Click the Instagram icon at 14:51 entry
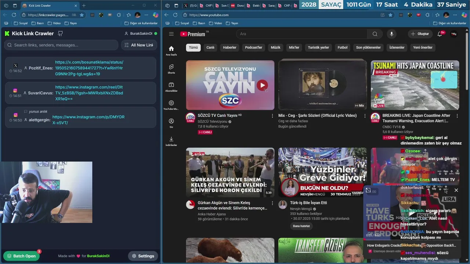This screenshot has width=470, height=264. [x=15, y=90]
